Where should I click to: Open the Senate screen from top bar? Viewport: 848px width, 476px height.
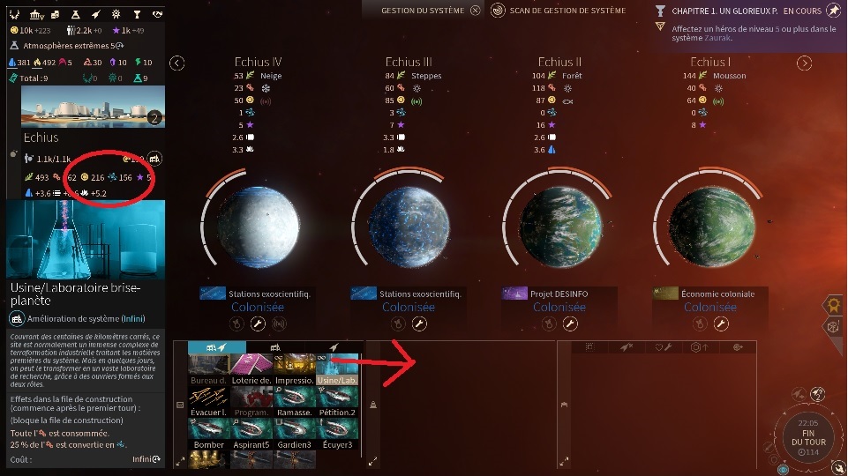(x=36, y=15)
